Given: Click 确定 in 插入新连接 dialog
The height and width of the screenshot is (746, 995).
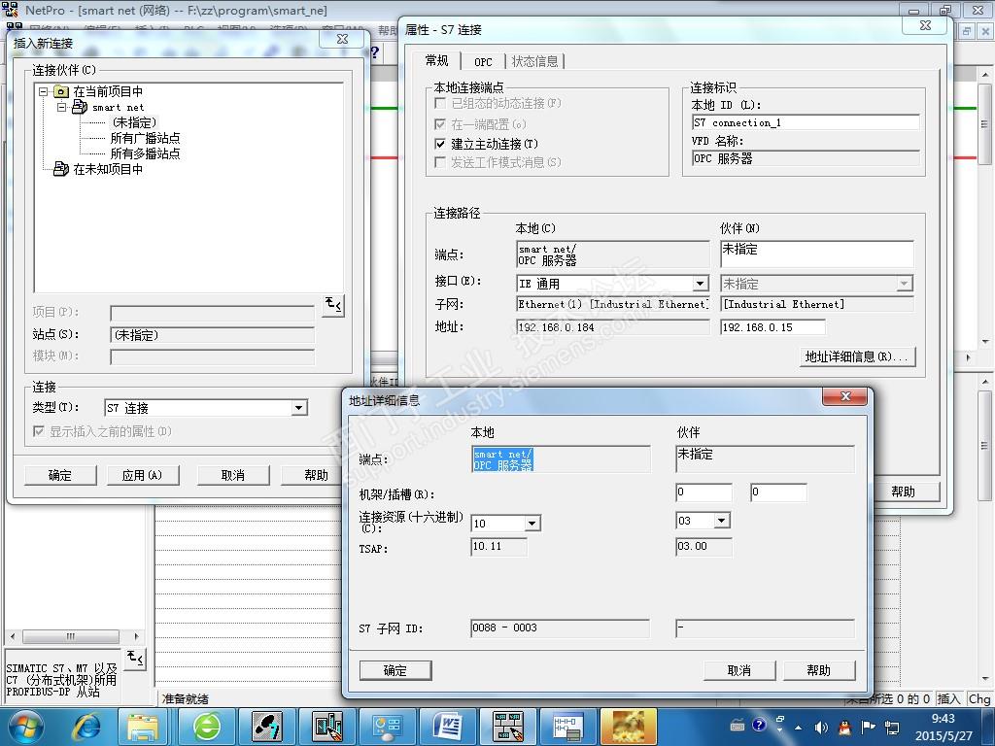Looking at the screenshot, I should [60, 475].
